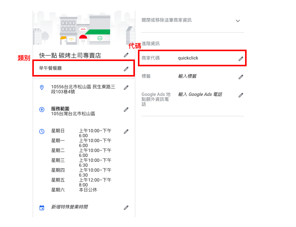This screenshot has height=227, width=296.
Task: Select the 星期五 hours row
Action: pyautogui.click(x=81, y=182)
